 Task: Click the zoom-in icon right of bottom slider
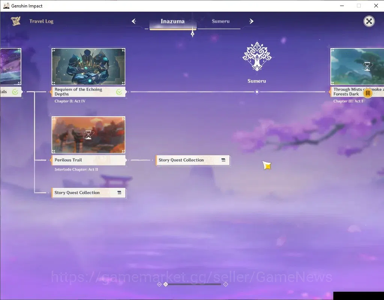click(226, 284)
